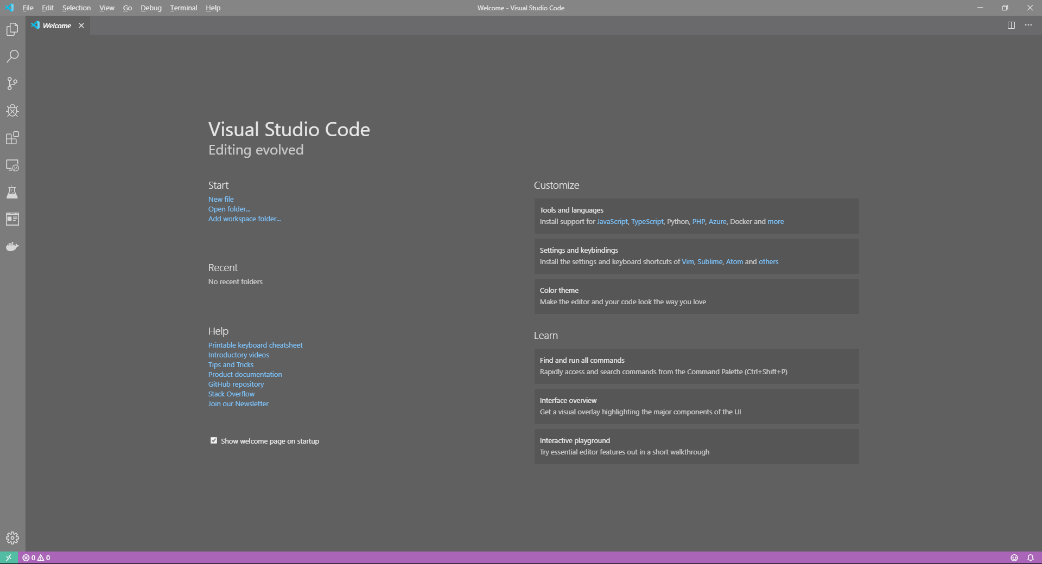Open the feedback smiley in status bar

click(1014, 557)
